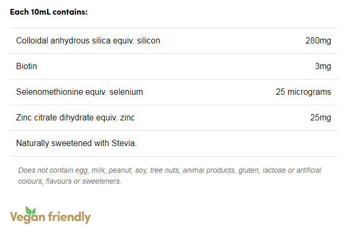Select the '25 micrograms' value
Viewport: 353px width, 234px height.
[x=303, y=92]
